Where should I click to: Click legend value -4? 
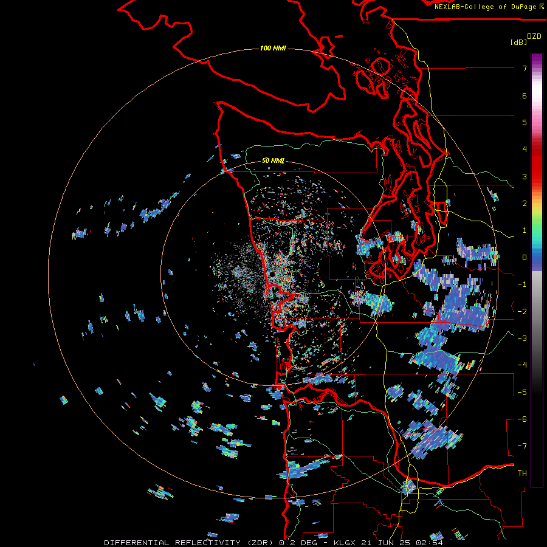pos(522,365)
